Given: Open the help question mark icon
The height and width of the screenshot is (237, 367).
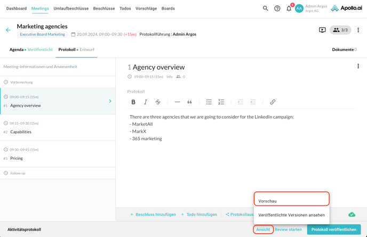Looking at the screenshot, I should [277, 9].
